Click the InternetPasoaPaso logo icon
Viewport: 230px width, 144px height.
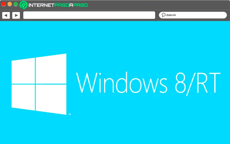pyautogui.click(x=24, y=5)
